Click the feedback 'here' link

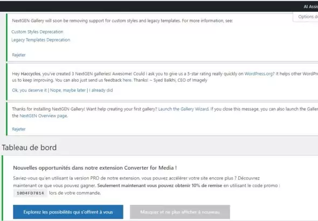tap(127, 80)
